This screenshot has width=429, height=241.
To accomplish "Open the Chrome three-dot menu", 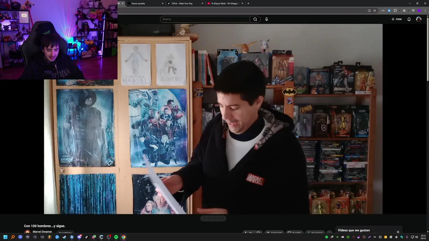I will (425, 10).
